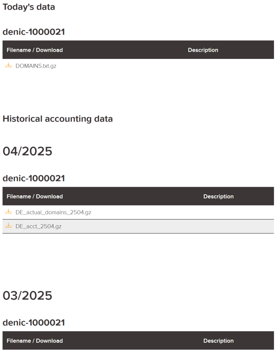
Task: Click 'Filename / Download' header in 03/2025 table
Action: tap(35, 341)
